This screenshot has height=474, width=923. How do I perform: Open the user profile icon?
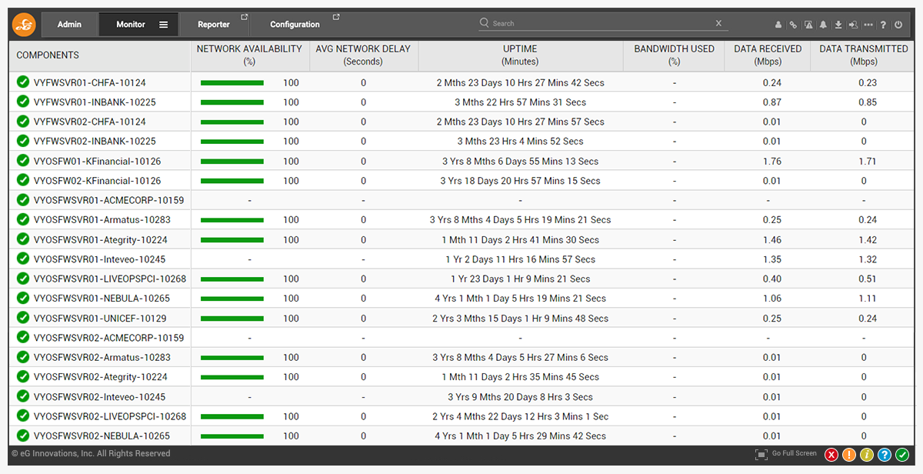(778, 25)
